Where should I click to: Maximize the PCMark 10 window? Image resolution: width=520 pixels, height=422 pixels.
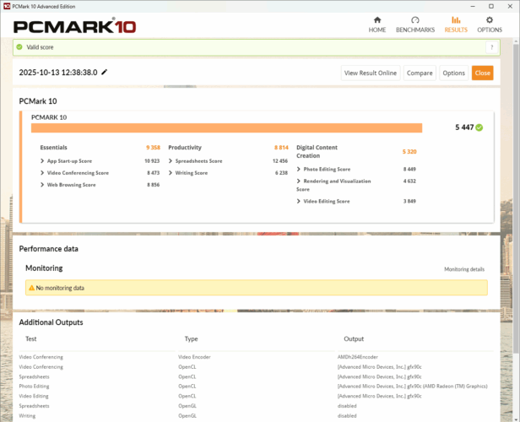tap(491, 6)
